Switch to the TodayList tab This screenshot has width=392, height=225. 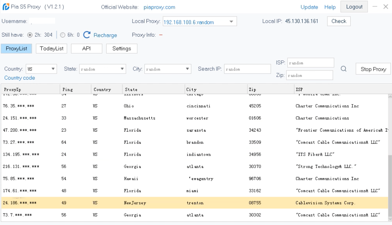click(x=52, y=48)
